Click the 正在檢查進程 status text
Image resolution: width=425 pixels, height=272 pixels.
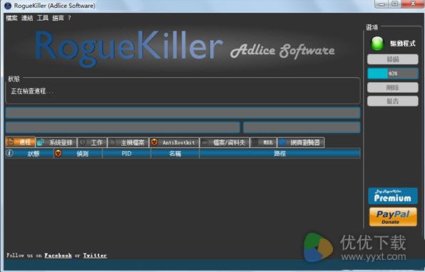(32, 91)
